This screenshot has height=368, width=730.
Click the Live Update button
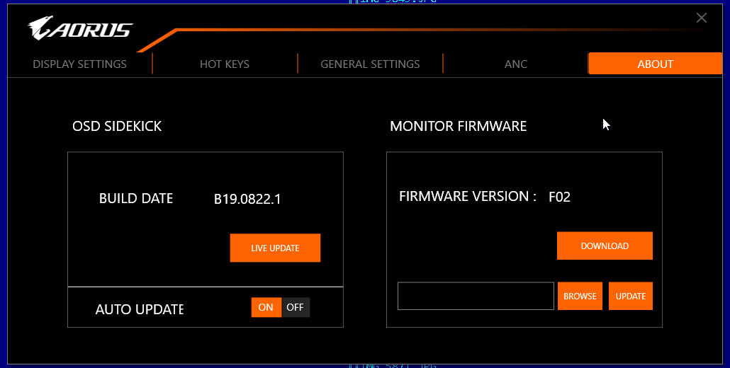(x=275, y=248)
